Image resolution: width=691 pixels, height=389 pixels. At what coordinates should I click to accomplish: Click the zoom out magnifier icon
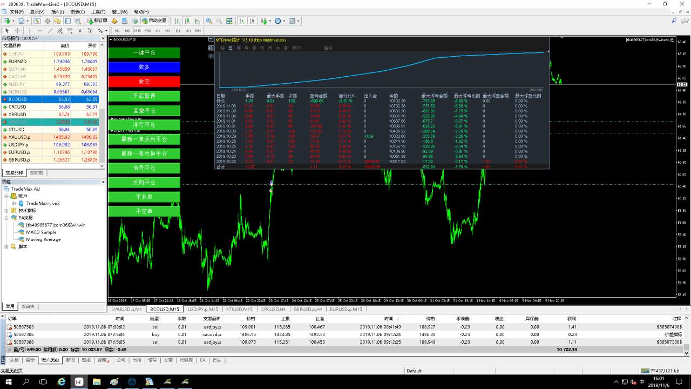point(219,21)
